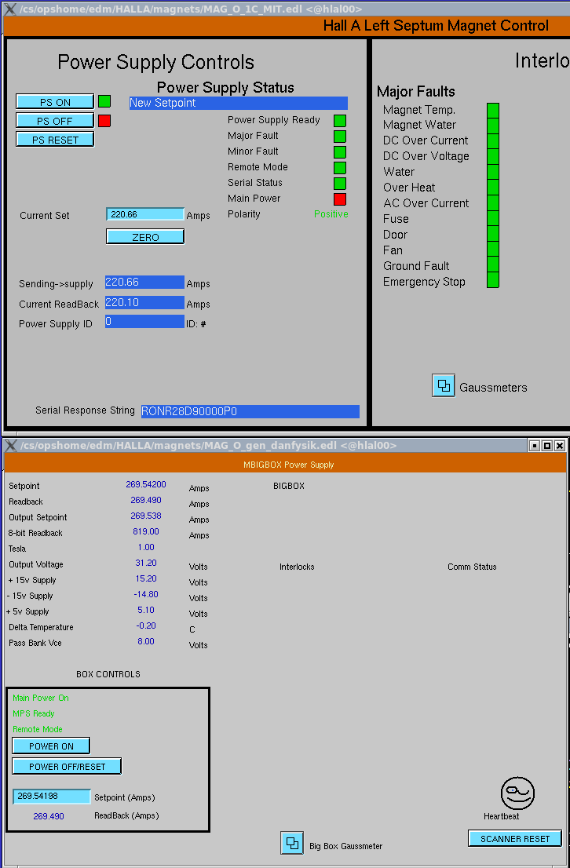Click the MBIGBOX Power Supply title bar
Viewport: 570px width, 868px height.
tap(285, 464)
